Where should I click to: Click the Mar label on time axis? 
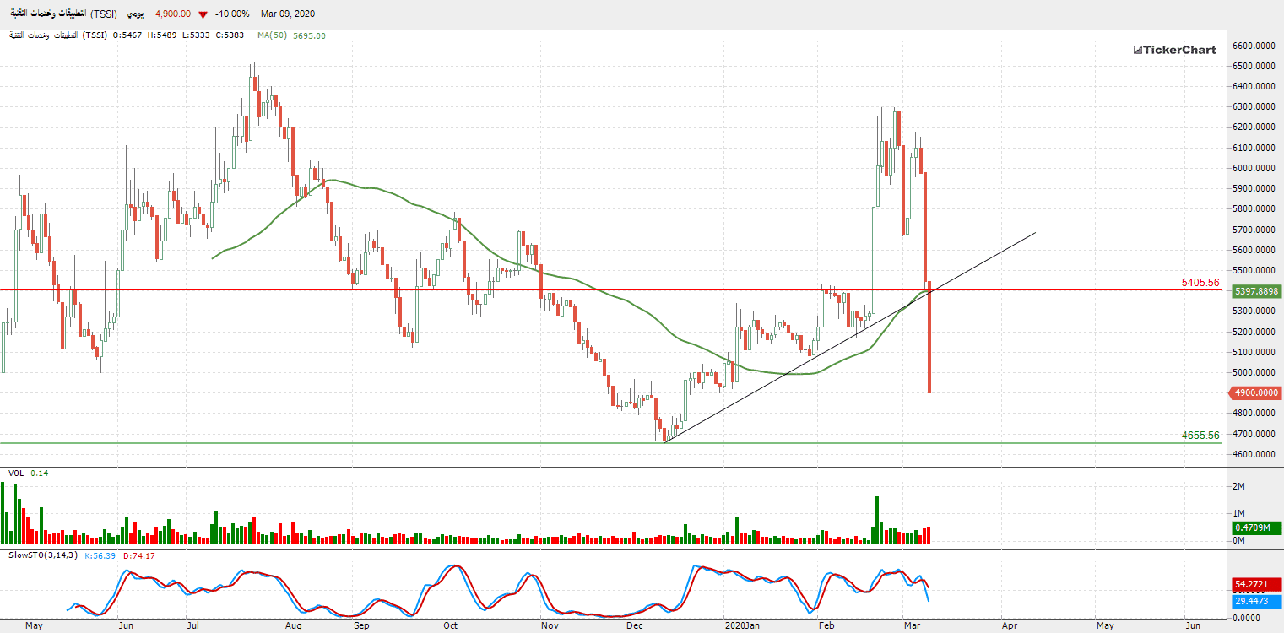[x=912, y=625]
